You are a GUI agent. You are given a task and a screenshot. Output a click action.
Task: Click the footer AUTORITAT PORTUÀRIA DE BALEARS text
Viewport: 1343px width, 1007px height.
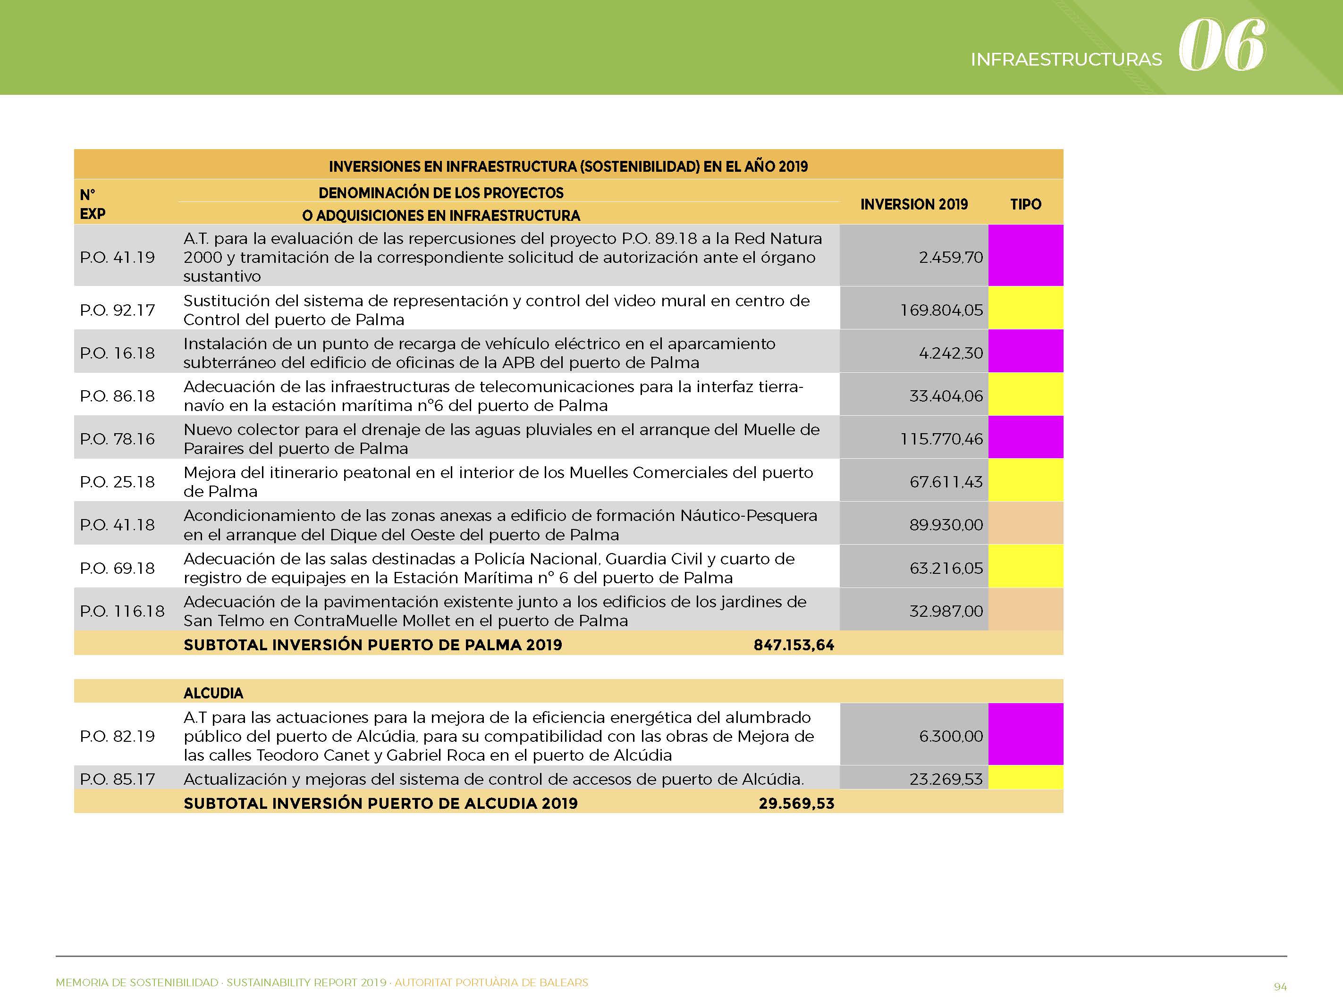coord(491,982)
